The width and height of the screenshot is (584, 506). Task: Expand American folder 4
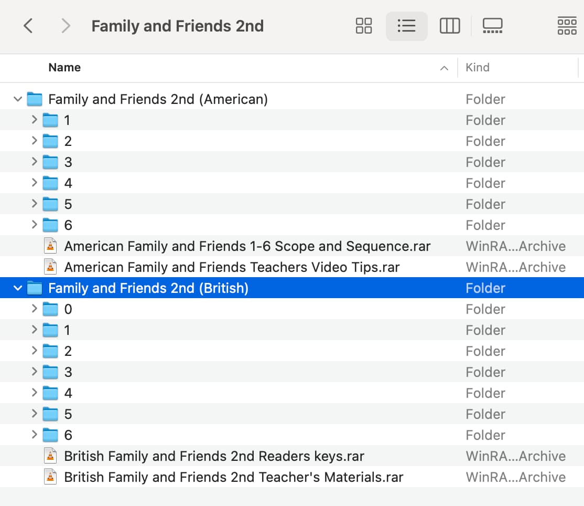click(34, 182)
